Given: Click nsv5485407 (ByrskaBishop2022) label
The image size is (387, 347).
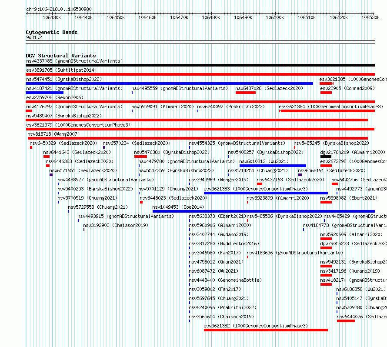Looking at the screenshot, I should [64, 116].
